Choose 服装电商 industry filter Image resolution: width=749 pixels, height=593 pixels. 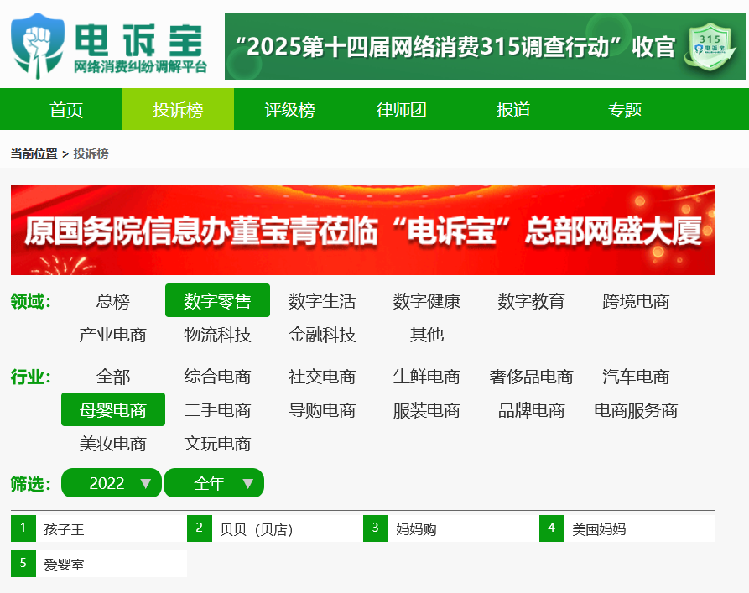(x=427, y=410)
